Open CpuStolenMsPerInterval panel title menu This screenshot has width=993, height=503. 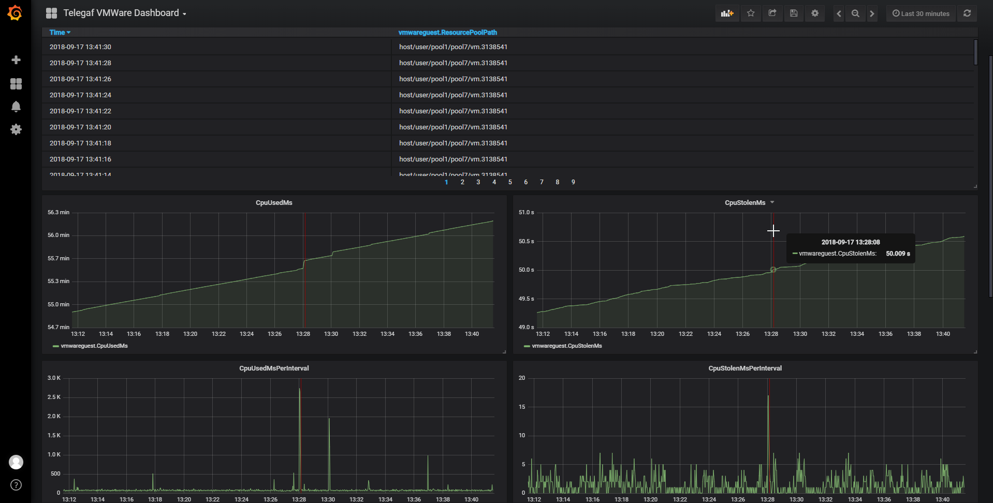(x=745, y=368)
